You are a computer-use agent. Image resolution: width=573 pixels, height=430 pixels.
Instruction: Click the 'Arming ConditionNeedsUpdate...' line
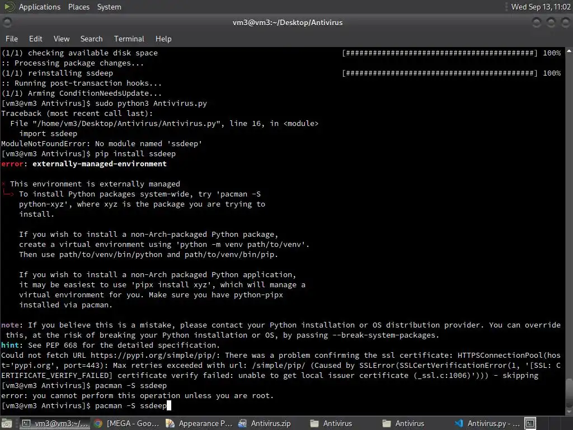[81, 94]
